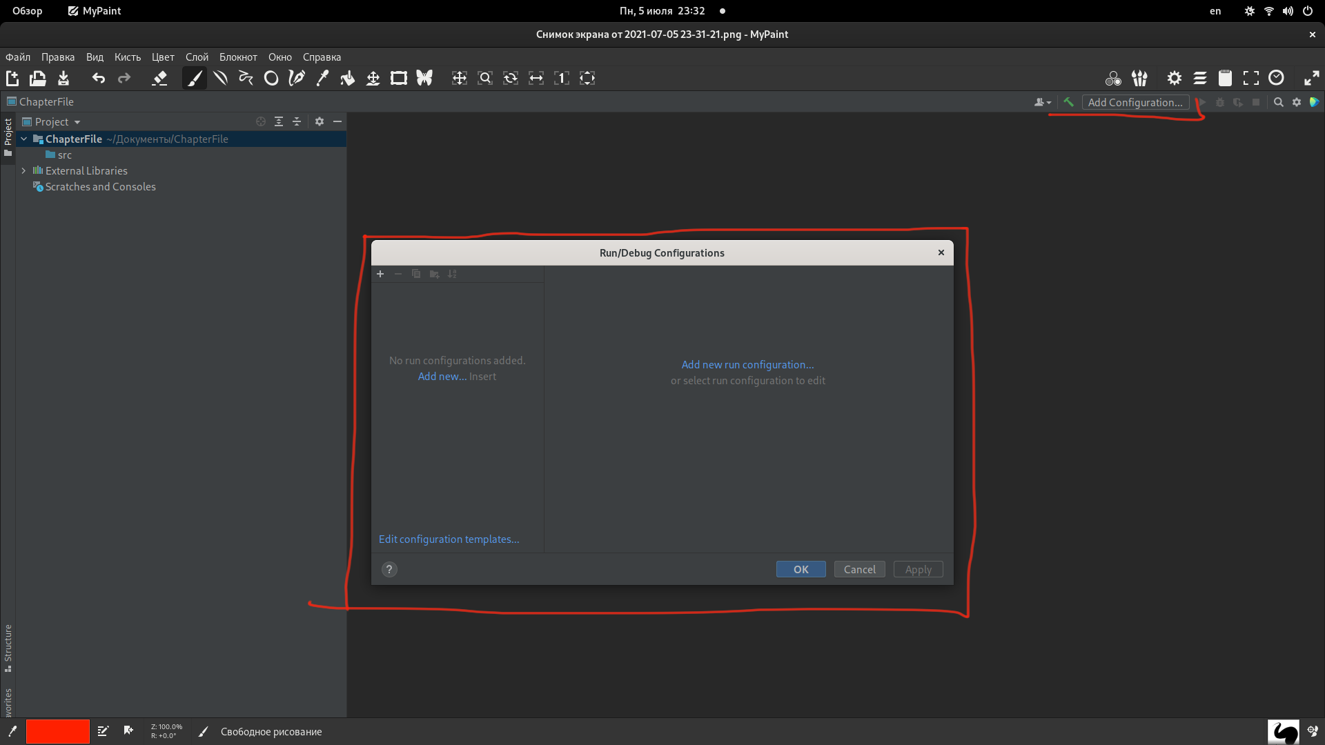Select the Frame edit tool
Screen dimensions: 1325x745
399,78
